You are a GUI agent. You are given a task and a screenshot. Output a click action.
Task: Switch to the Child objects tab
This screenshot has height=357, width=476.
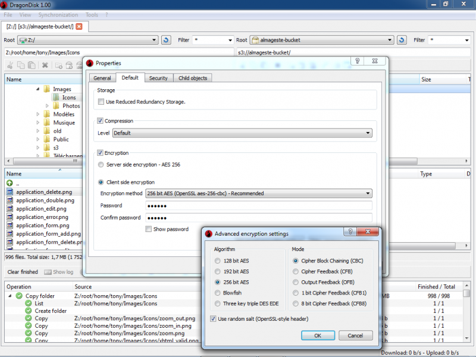click(x=192, y=78)
